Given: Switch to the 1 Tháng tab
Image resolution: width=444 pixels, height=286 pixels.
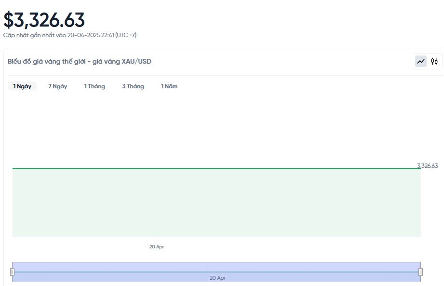Looking at the screenshot, I should coord(94,86).
